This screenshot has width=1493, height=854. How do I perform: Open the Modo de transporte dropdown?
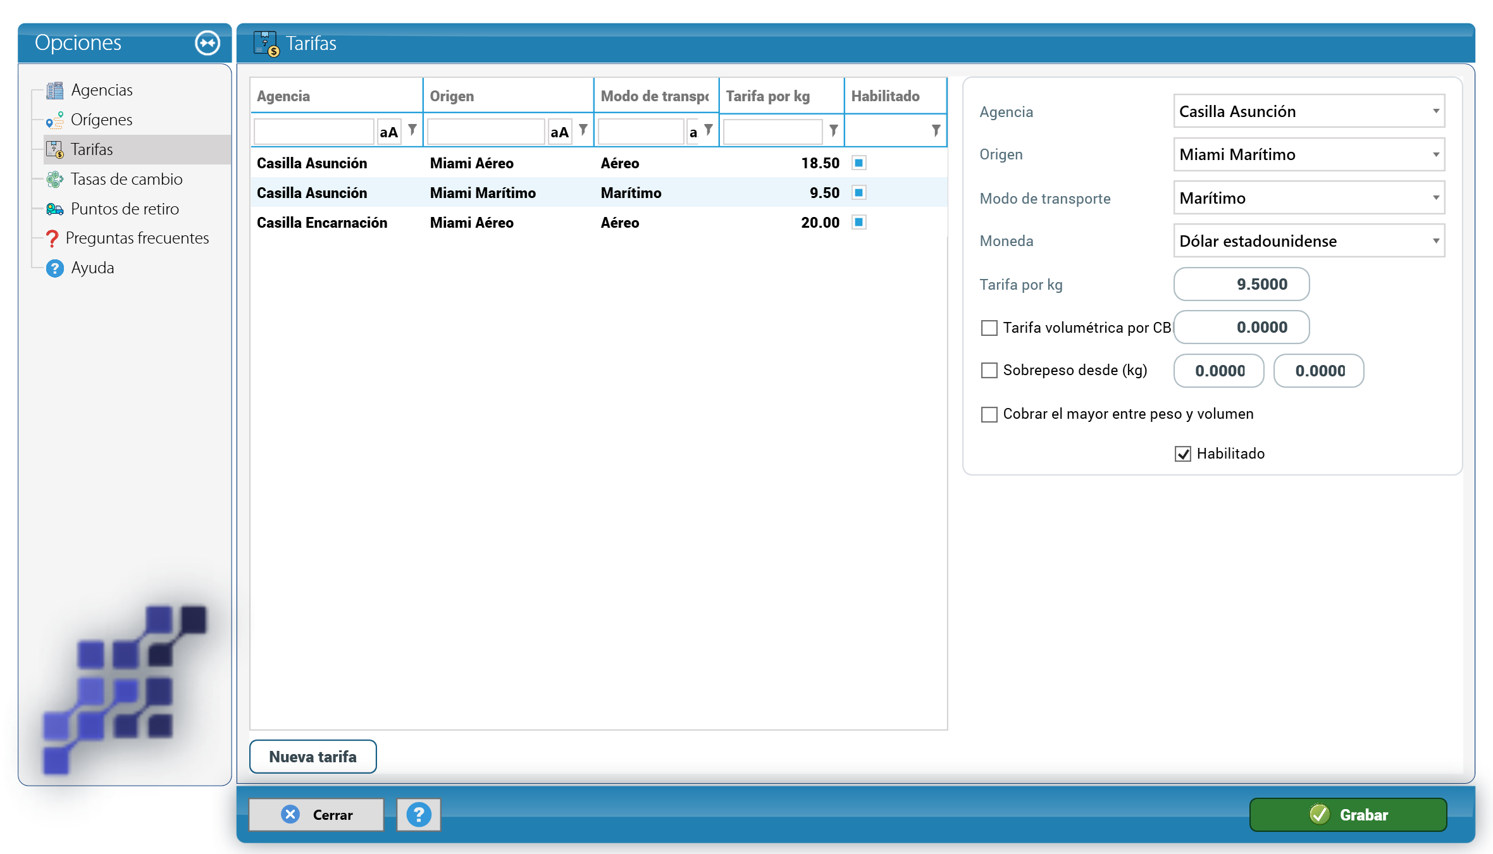pyautogui.click(x=1309, y=198)
